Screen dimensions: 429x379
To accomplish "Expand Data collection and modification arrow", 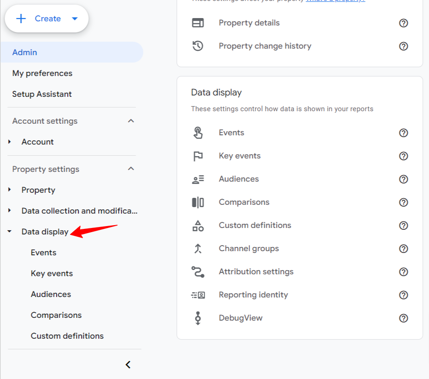I will pos(10,210).
